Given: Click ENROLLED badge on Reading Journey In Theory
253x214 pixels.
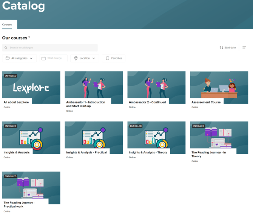Looking at the screenshot, I should click(x=199, y=126).
